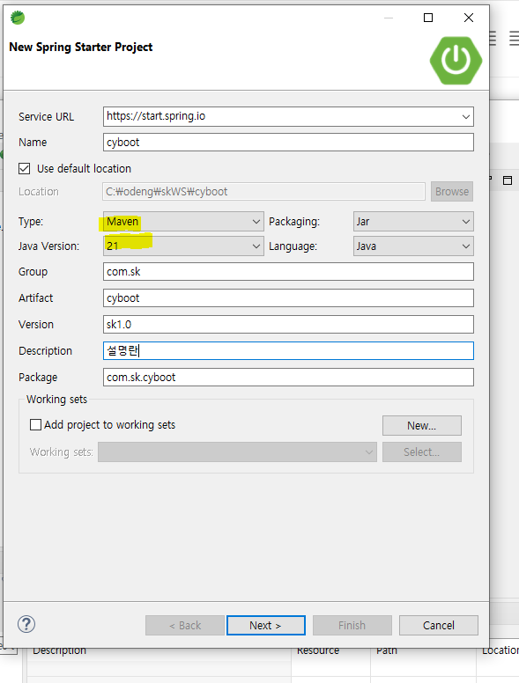519x683 pixels.
Task: Click Path column header in background window
Action: pyautogui.click(x=387, y=650)
